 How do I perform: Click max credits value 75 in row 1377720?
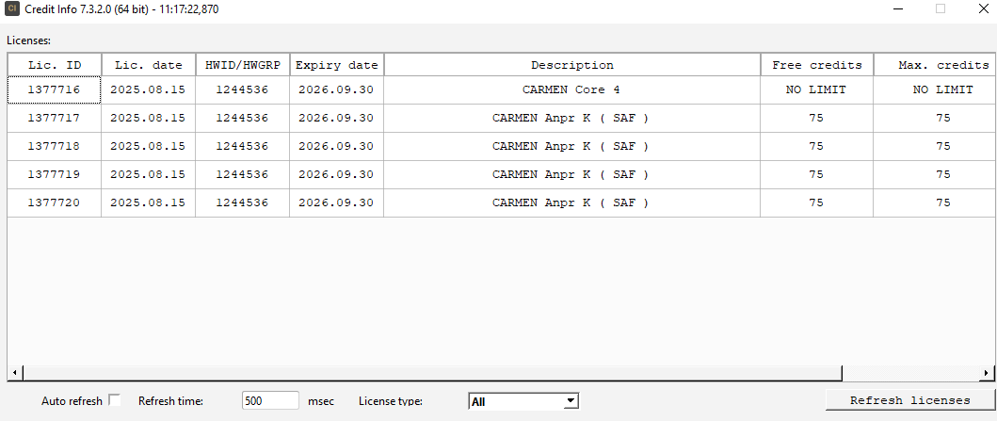pyautogui.click(x=935, y=202)
